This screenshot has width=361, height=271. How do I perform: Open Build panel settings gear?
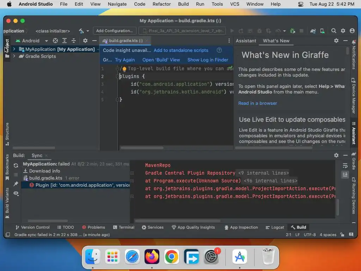pos(336,155)
